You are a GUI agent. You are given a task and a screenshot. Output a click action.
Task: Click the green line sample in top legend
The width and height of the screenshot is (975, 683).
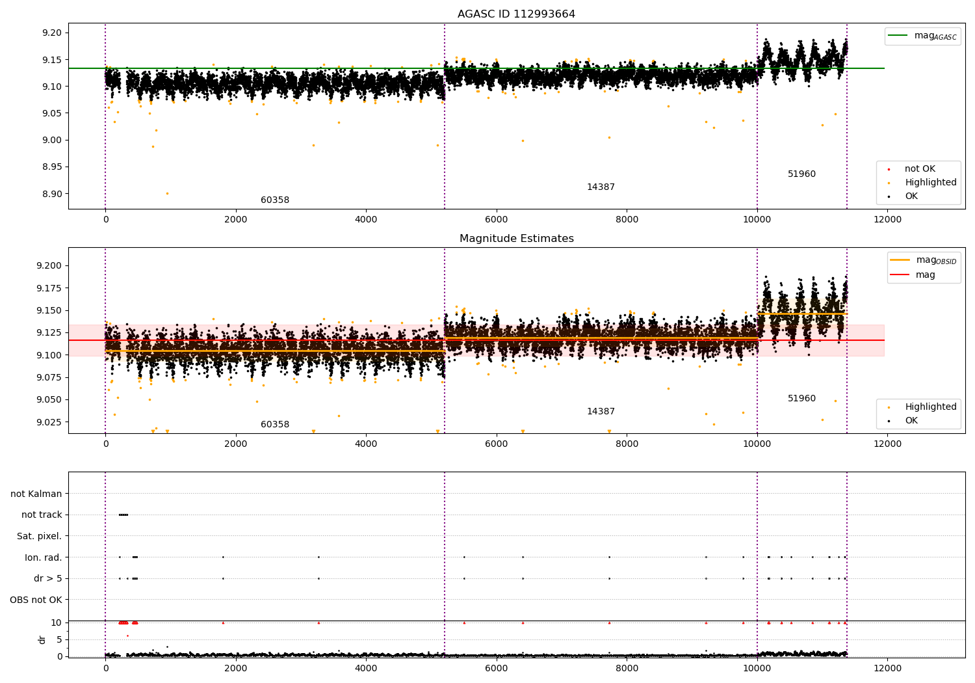point(898,36)
